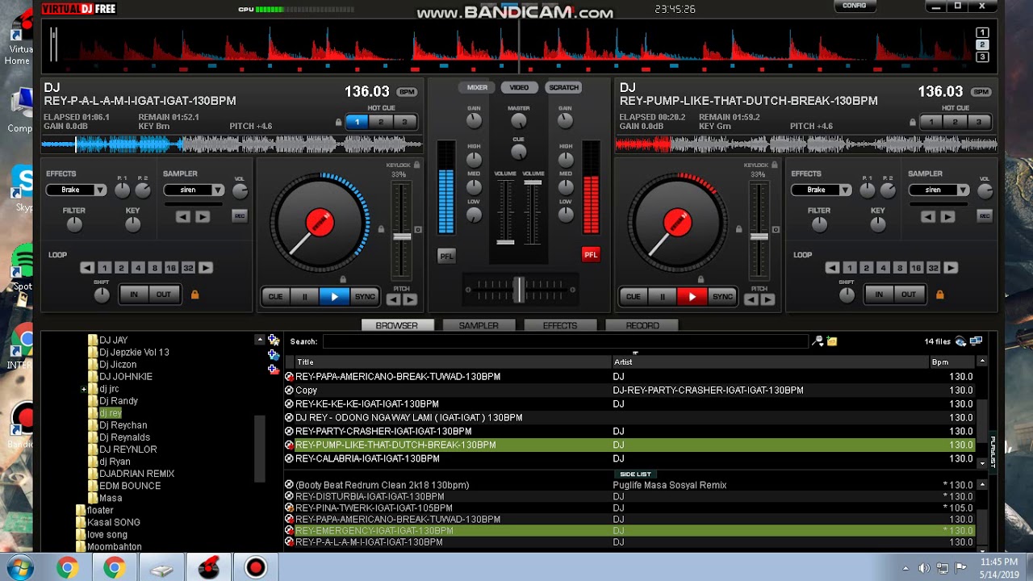Expand the dj jrc folder

pyautogui.click(x=84, y=389)
